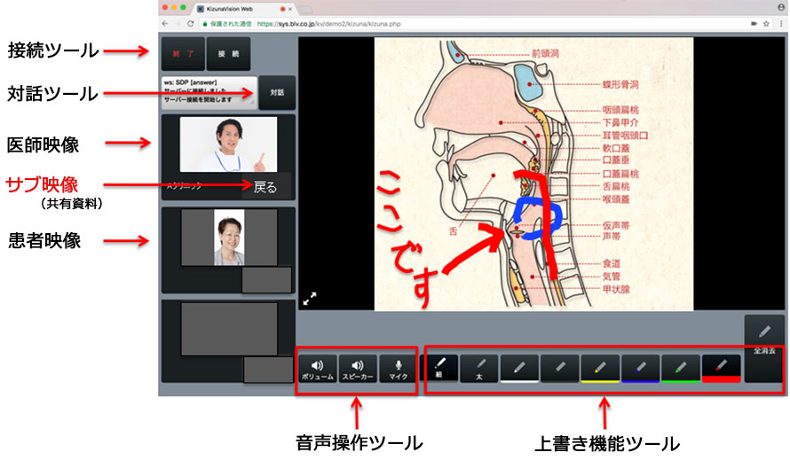Click the Chrome profile icon
The image size is (790, 460).
coord(781,8)
